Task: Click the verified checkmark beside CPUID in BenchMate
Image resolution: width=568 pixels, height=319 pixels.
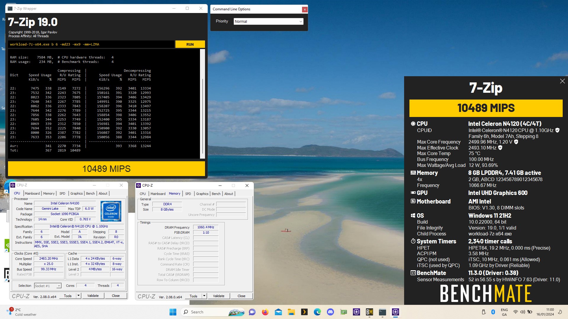Action: tap(557, 130)
